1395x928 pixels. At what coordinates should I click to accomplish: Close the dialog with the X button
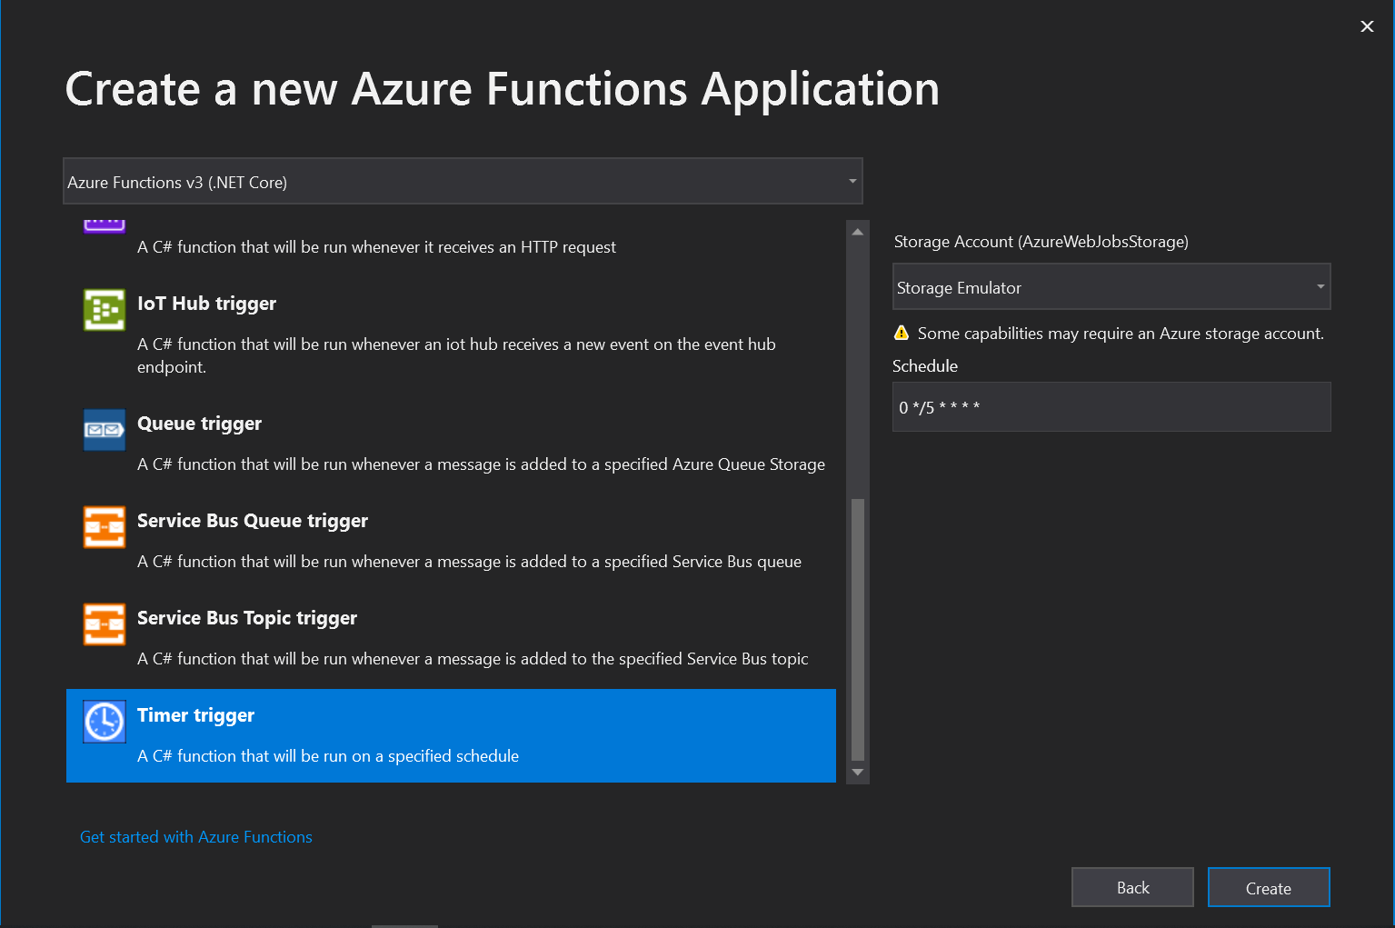coord(1367,26)
